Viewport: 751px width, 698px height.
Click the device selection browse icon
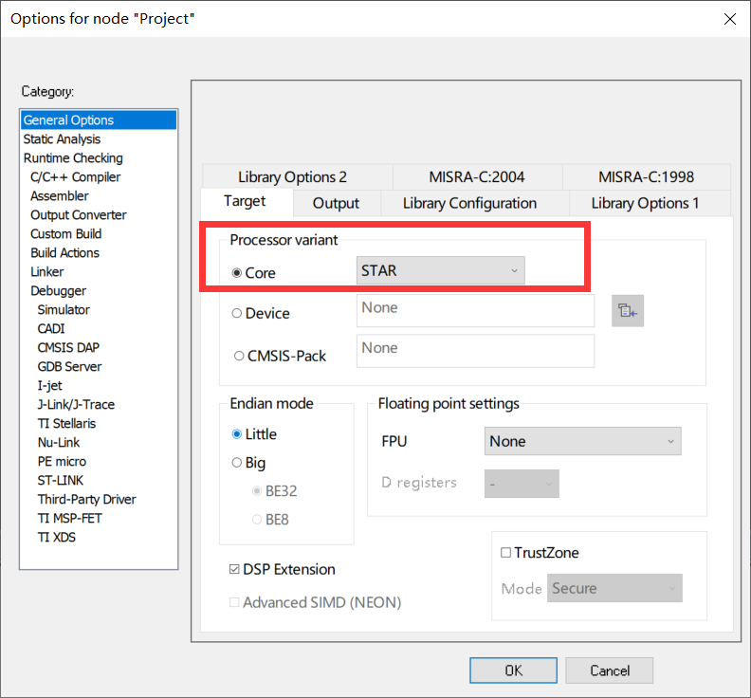(627, 311)
